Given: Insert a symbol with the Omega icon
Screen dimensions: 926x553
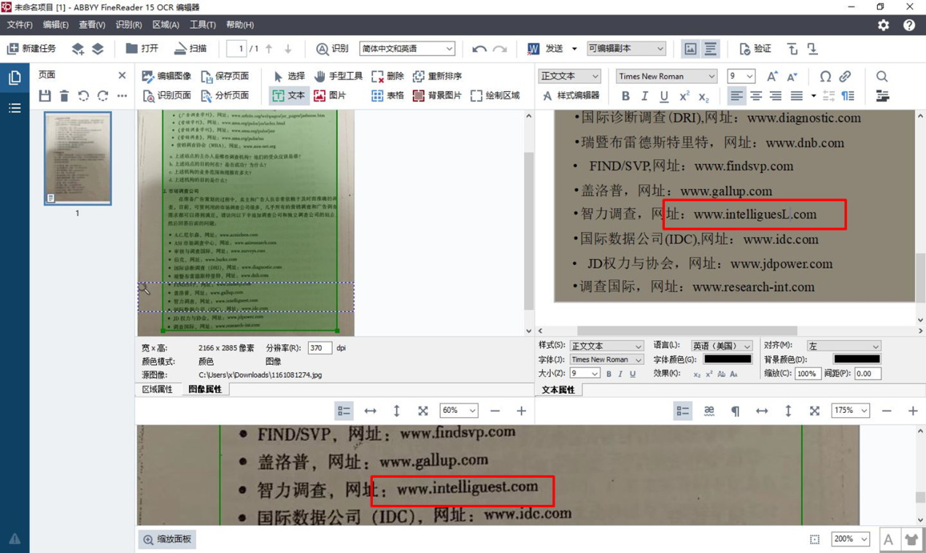Looking at the screenshot, I should coord(825,76).
